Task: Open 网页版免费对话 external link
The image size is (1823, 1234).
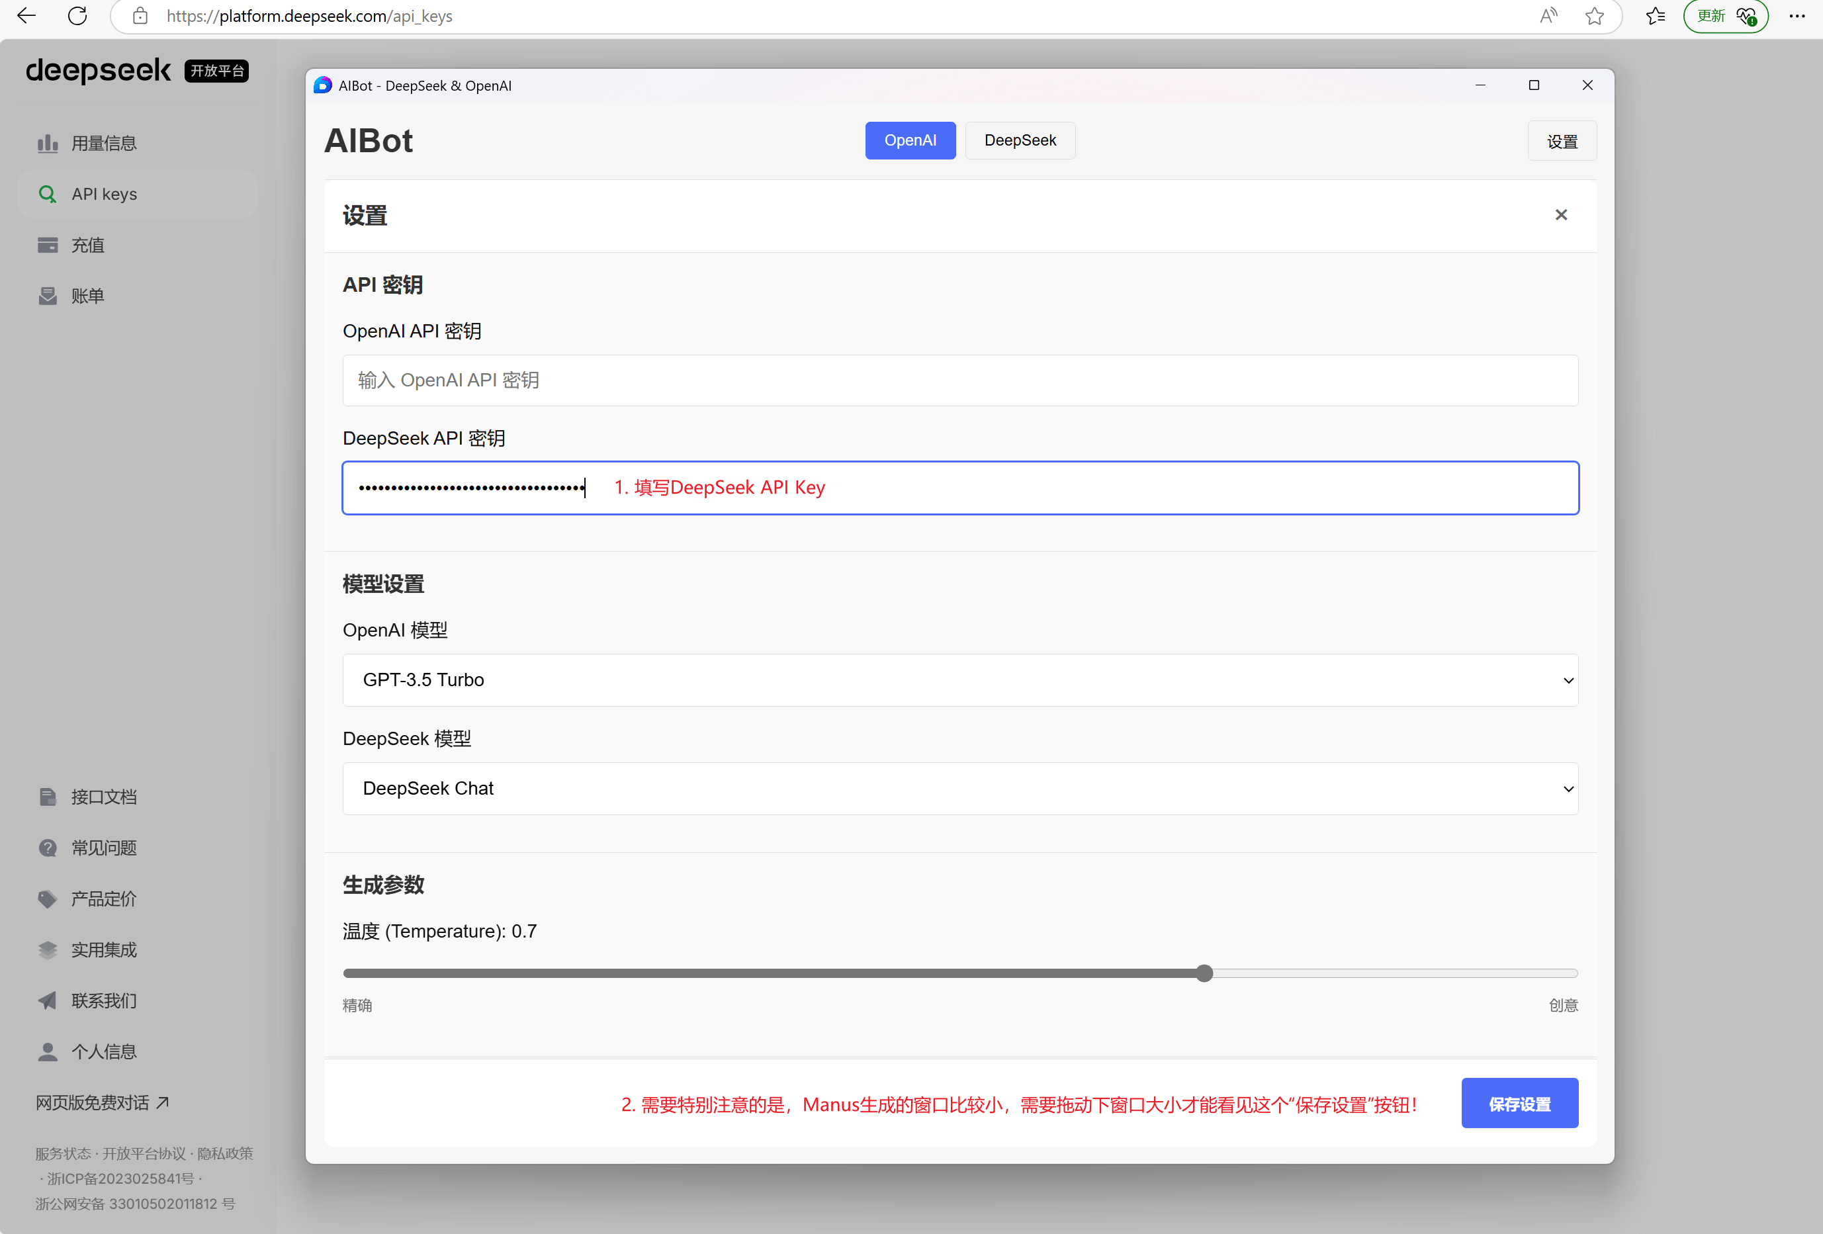Action: coord(102,1103)
